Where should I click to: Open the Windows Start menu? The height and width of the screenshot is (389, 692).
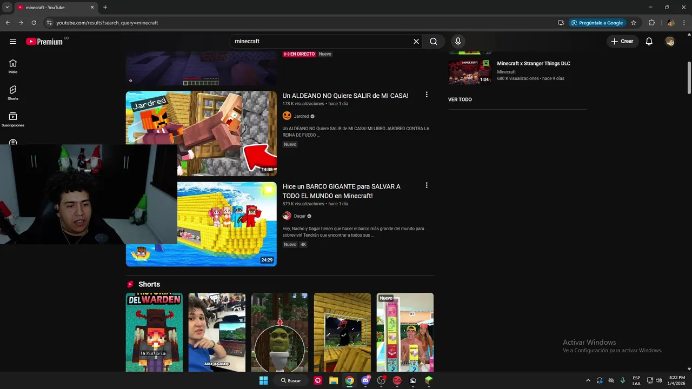click(263, 380)
